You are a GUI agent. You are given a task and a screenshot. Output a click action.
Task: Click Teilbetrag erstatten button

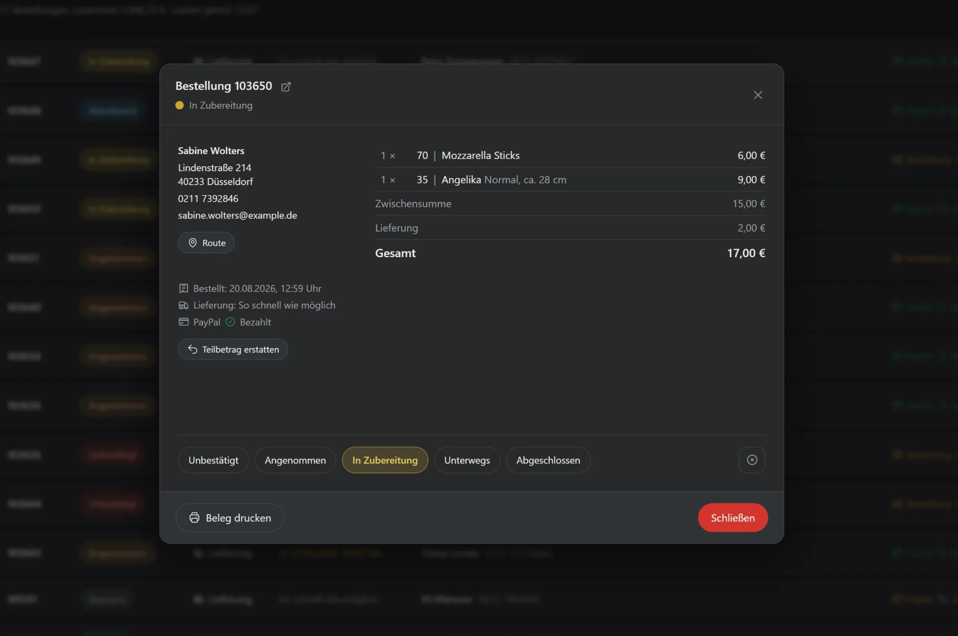pyautogui.click(x=233, y=349)
